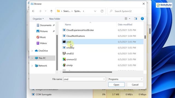Open help with the question mark icon
The height and width of the screenshot is (98, 175).
click(x=142, y=19)
